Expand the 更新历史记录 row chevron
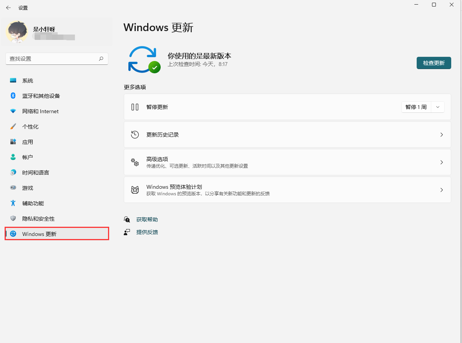Image resolution: width=462 pixels, height=343 pixels. (442, 135)
